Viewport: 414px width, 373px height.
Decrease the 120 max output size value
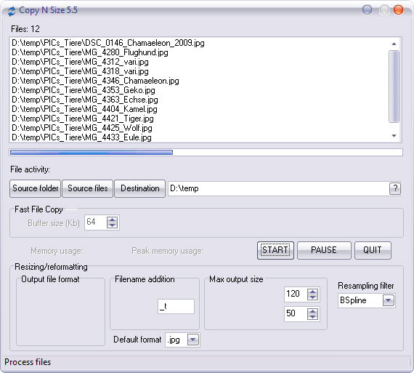[312, 297]
